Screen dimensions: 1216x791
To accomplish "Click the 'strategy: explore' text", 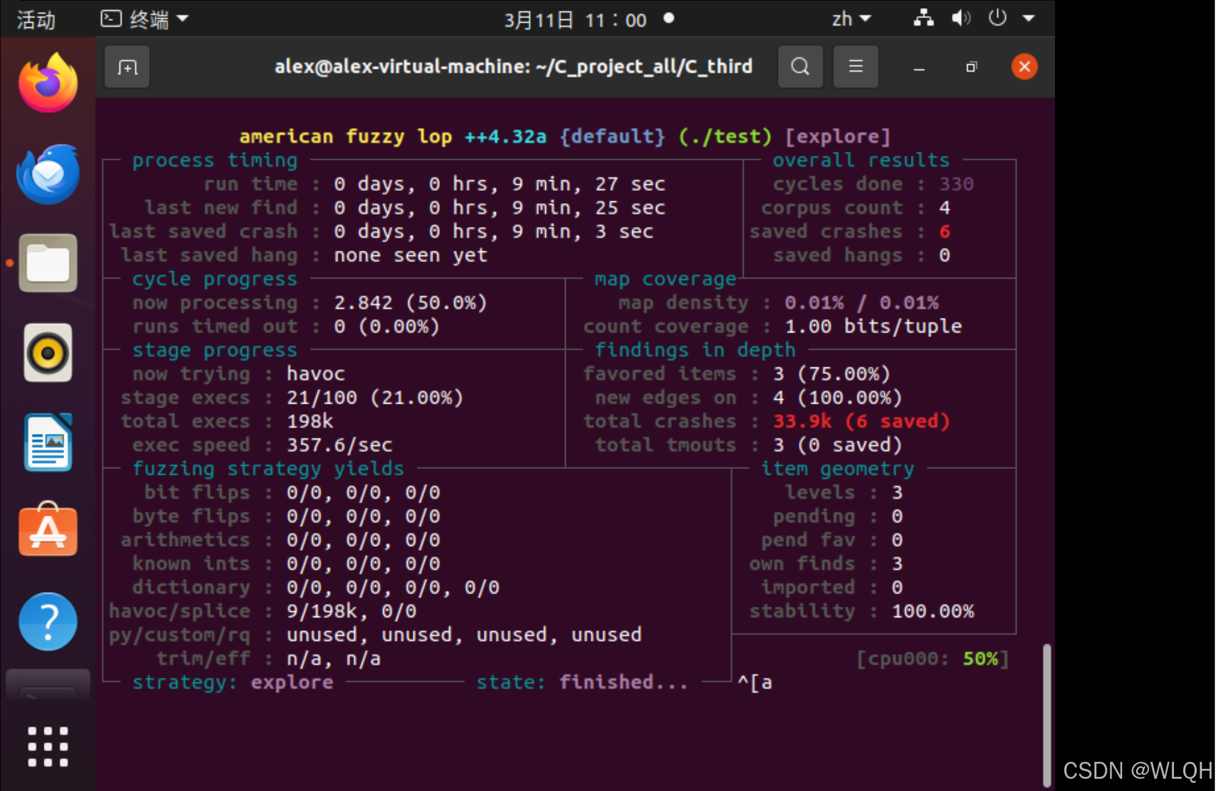I will coord(233,682).
